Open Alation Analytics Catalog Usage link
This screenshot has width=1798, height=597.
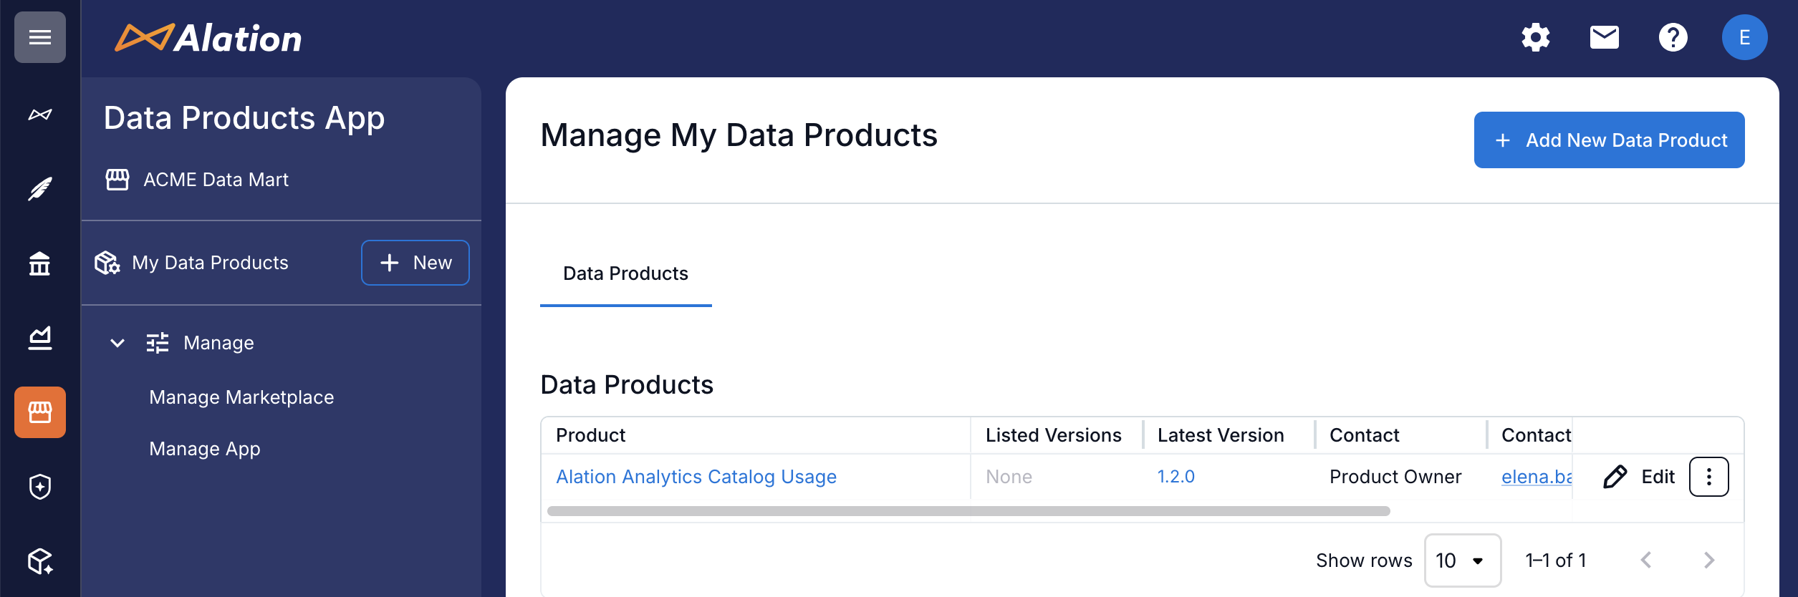pyautogui.click(x=696, y=477)
